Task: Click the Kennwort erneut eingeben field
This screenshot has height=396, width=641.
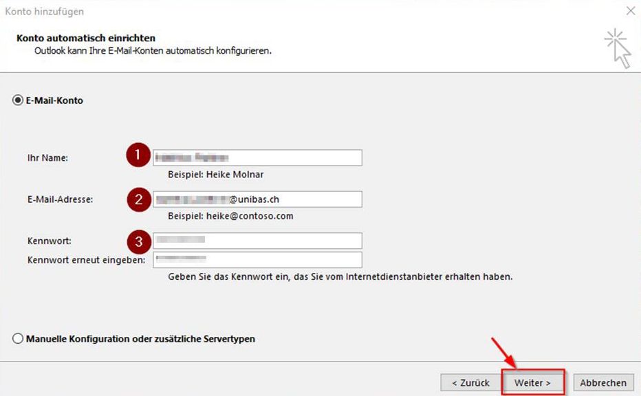Action: tap(257, 260)
